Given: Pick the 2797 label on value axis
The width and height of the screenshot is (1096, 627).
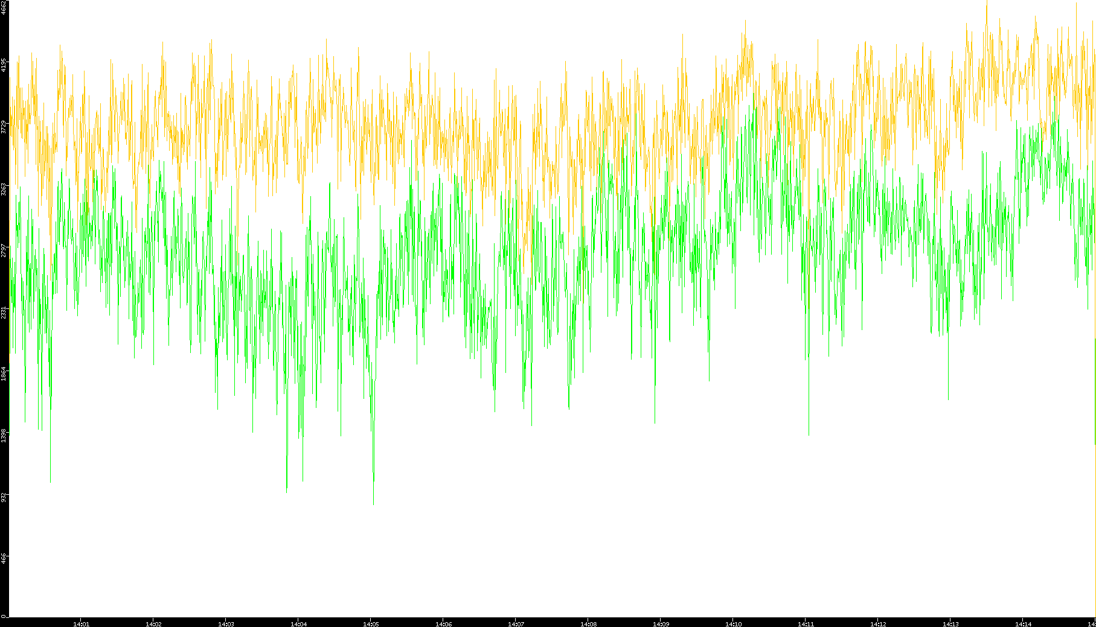Looking at the screenshot, I should (4, 250).
